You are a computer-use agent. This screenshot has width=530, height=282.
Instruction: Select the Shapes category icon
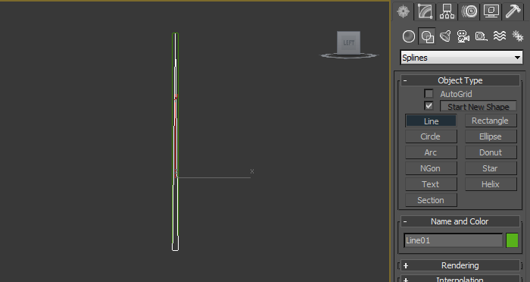pyautogui.click(x=427, y=36)
